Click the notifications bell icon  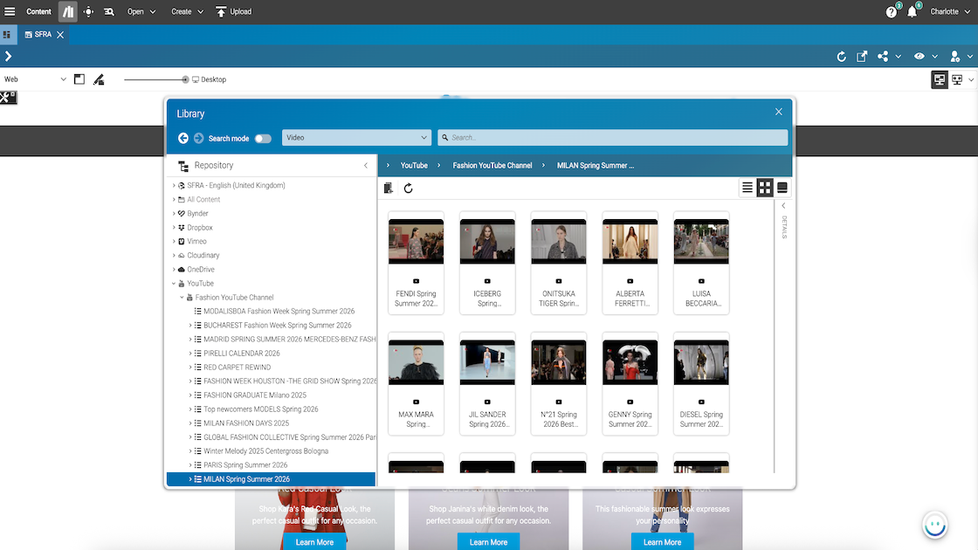pyautogui.click(x=912, y=12)
